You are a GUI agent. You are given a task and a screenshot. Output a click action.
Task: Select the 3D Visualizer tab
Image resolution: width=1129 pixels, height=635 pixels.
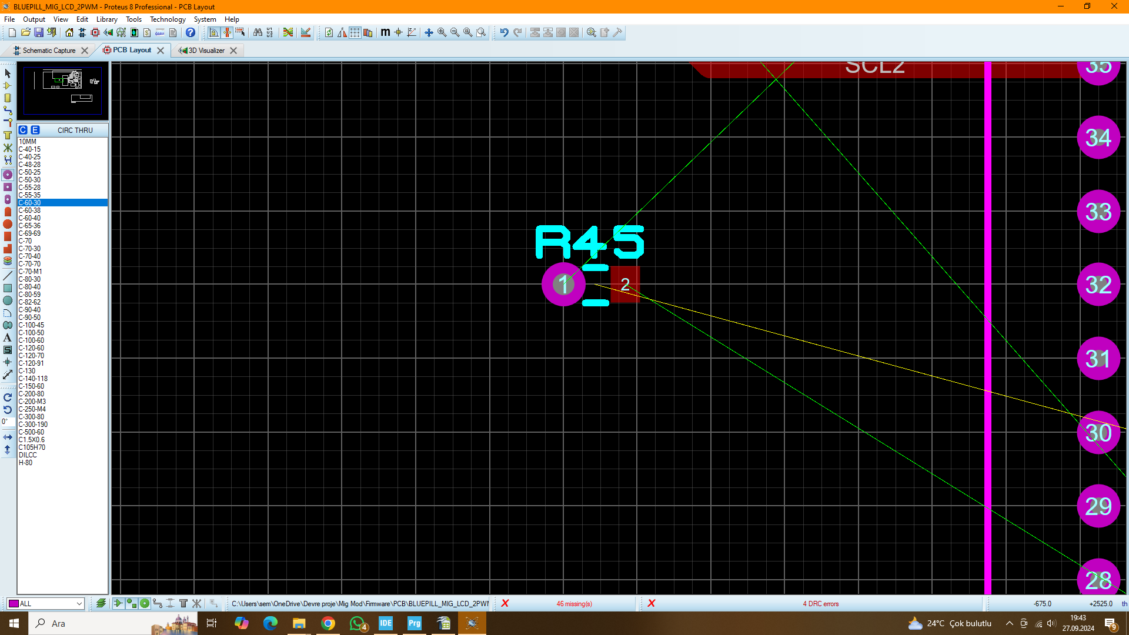click(204, 49)
